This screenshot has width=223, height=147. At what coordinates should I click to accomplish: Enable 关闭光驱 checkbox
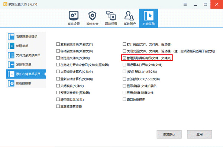coord(124,51)
